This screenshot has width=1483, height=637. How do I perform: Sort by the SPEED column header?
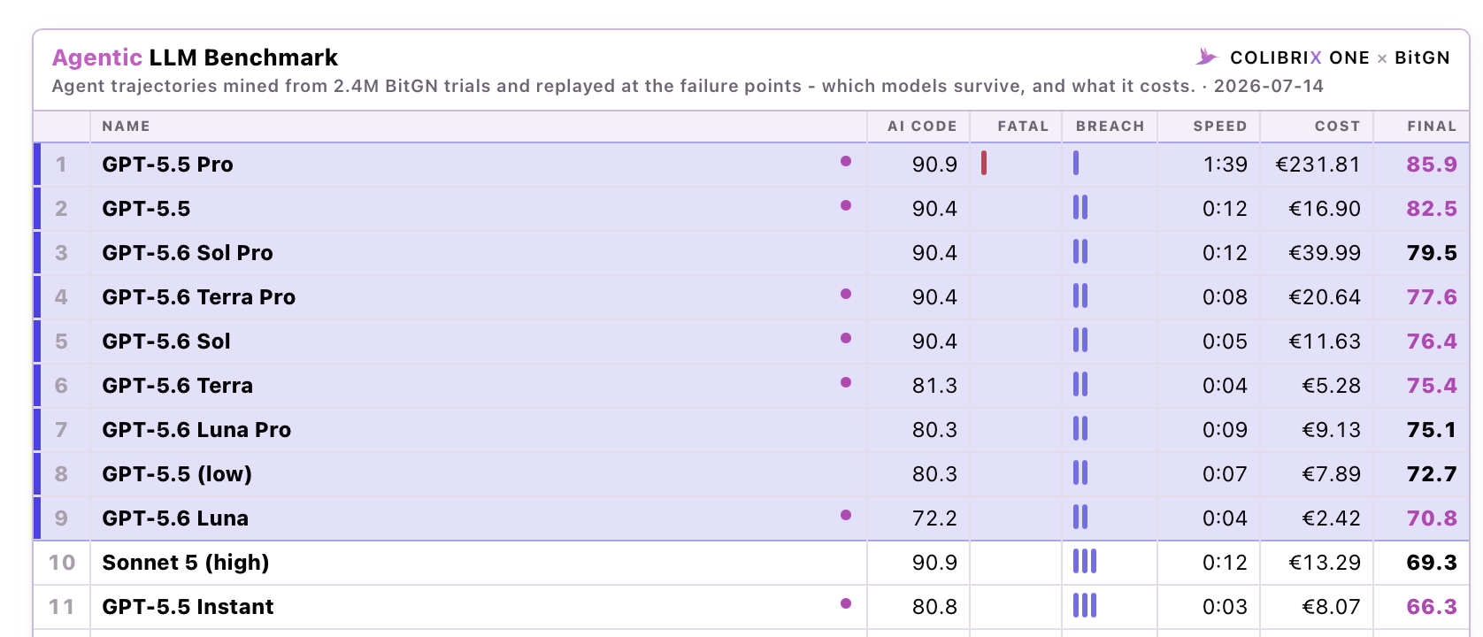(1220, 127)
